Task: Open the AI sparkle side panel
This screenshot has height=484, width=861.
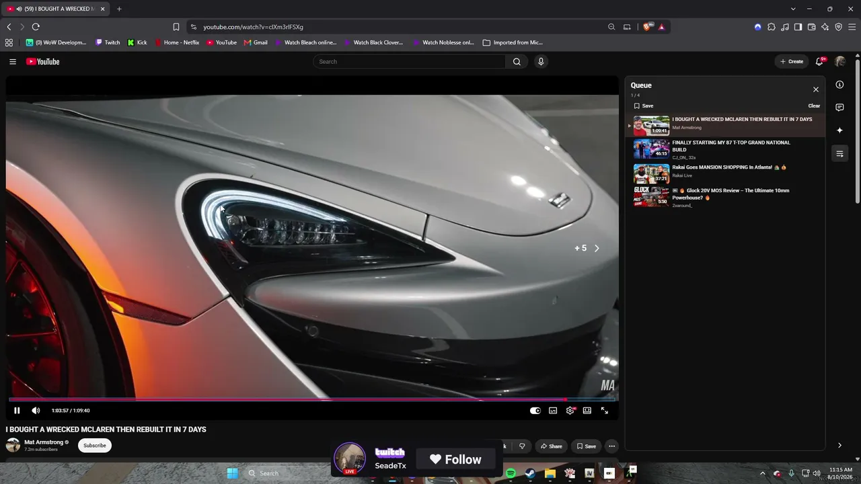Action: click(x=839, y=130)
